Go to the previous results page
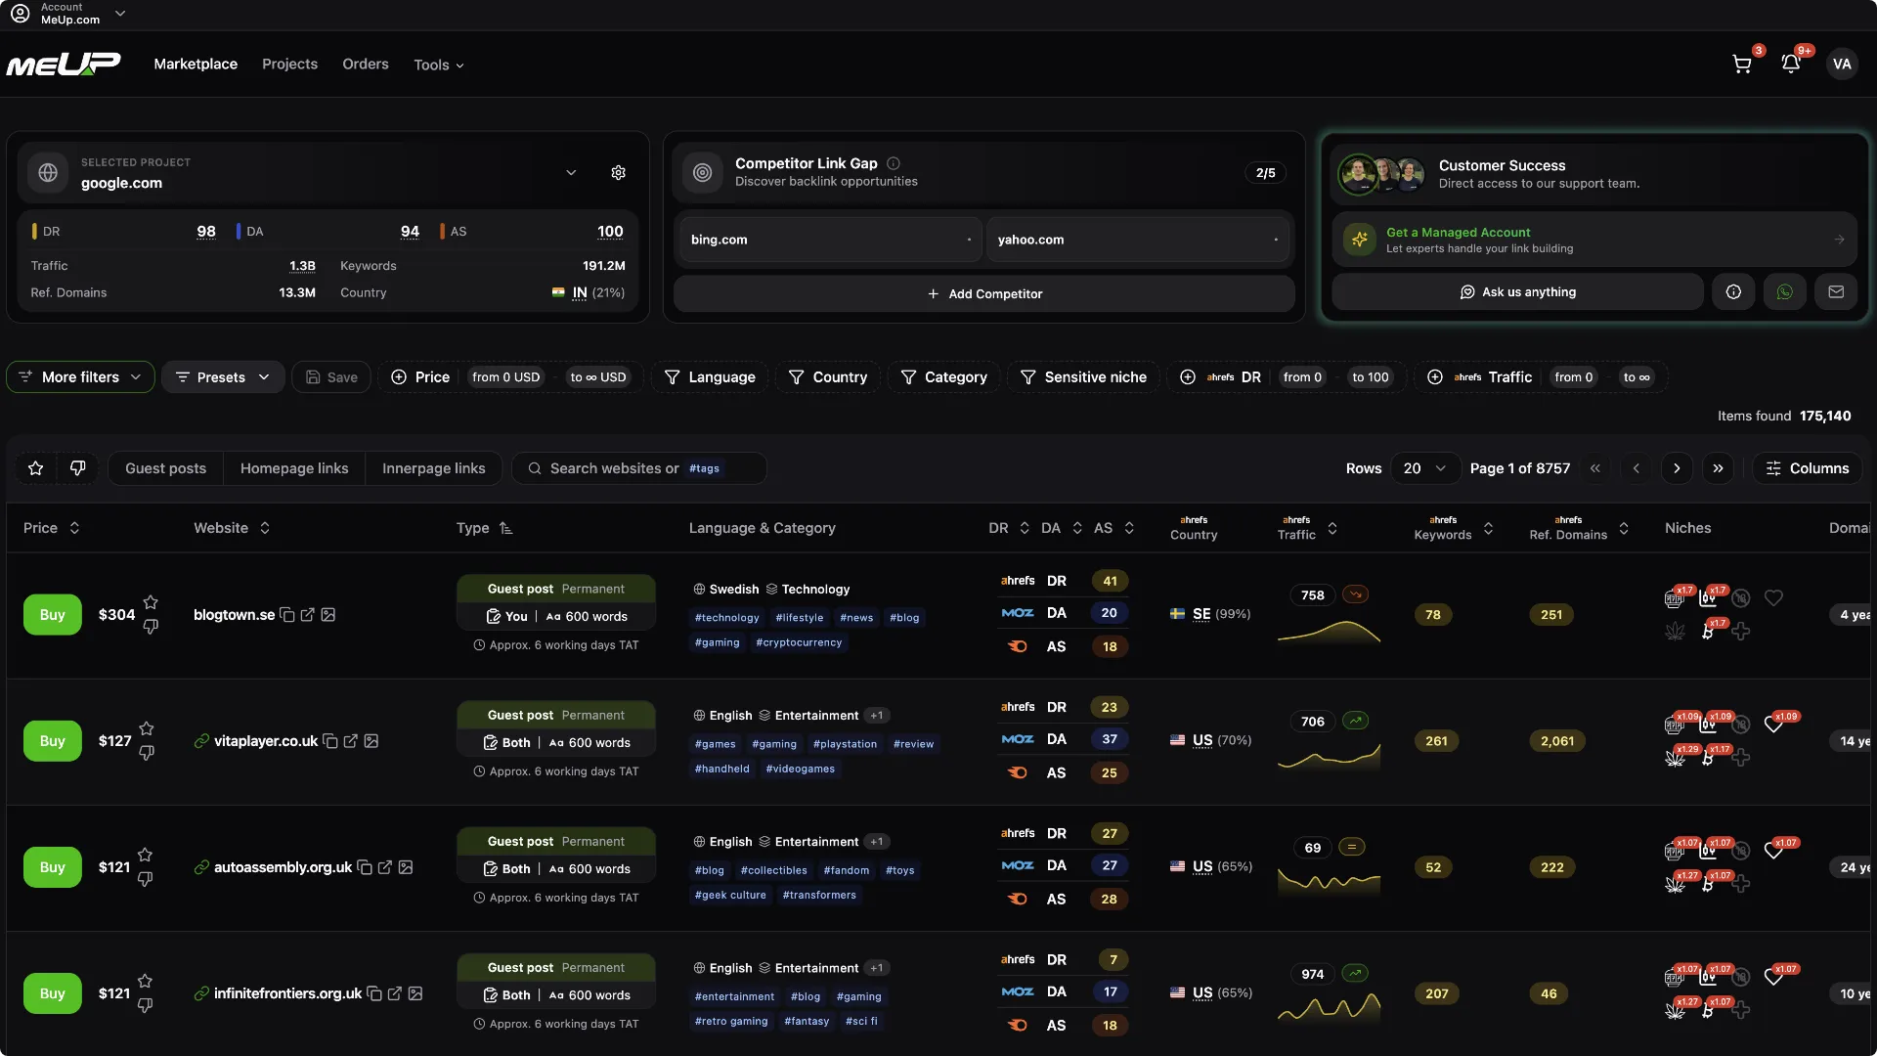The height and width of the screenshot is (1056, 1877). coord(1636,468)
